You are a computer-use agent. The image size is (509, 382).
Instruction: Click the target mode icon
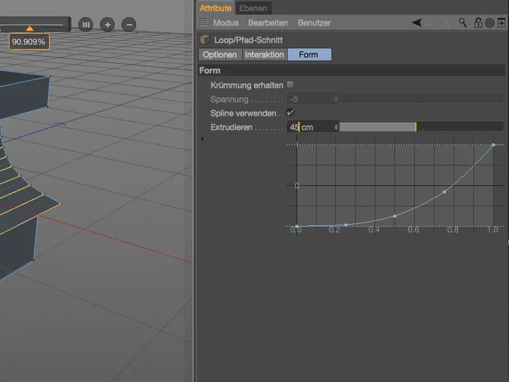point(490,23)
